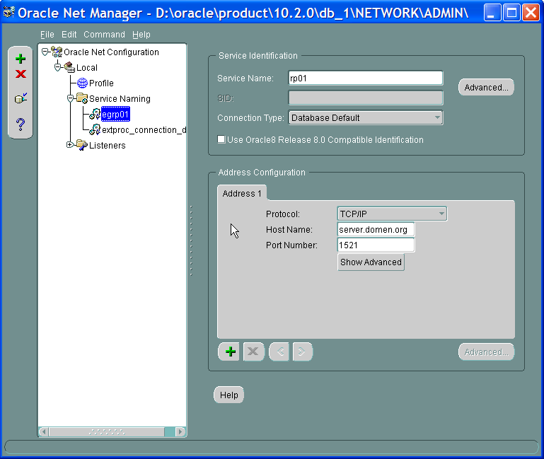This screenshot has width=544, height=459.
Task: Click the Local node house icon
Action: pos(69,67)
